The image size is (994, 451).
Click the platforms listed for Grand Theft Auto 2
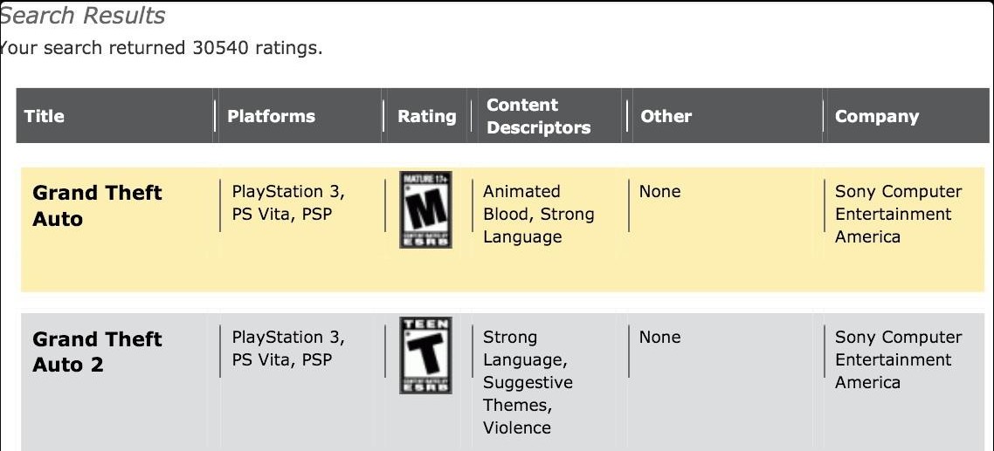pyautogui.click(x=287, y=348)
